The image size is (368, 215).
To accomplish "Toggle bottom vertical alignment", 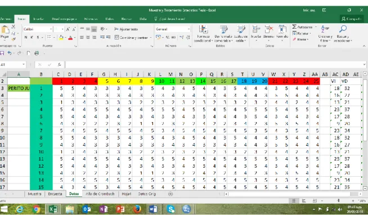I will (x=94, y=29).
